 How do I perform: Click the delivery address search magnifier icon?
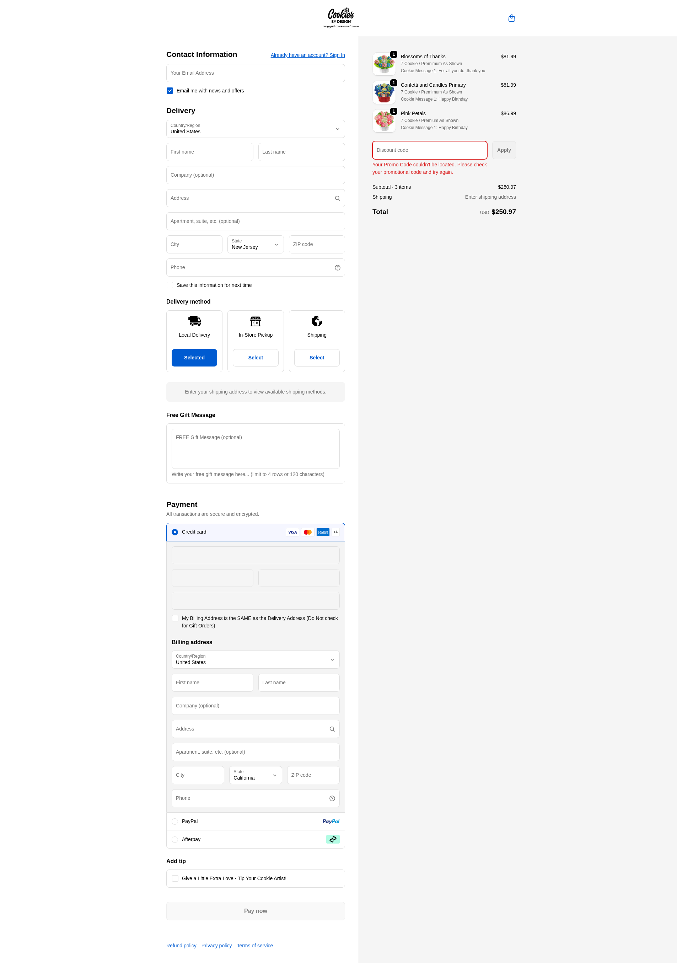tap(338, 198)
